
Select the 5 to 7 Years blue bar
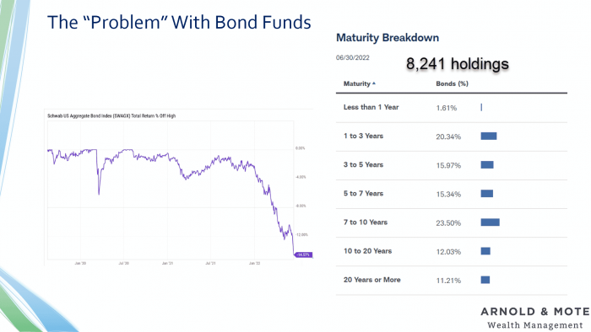[486, 194]
